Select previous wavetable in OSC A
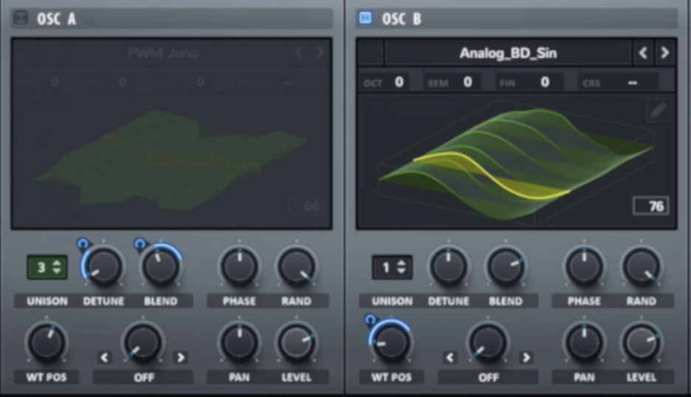This screenshot has height=397, width=691. 298,53
